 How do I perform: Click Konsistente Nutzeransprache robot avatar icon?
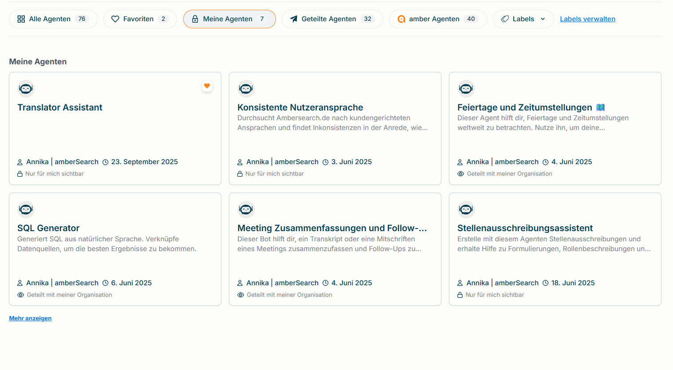tap(246, 89)
